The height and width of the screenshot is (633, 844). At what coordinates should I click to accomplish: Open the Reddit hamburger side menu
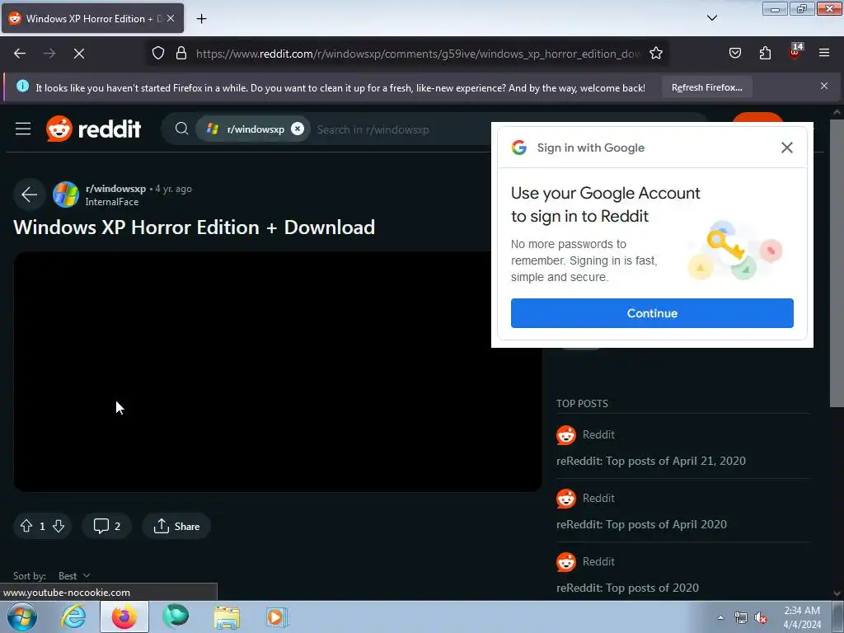(23, 129)
